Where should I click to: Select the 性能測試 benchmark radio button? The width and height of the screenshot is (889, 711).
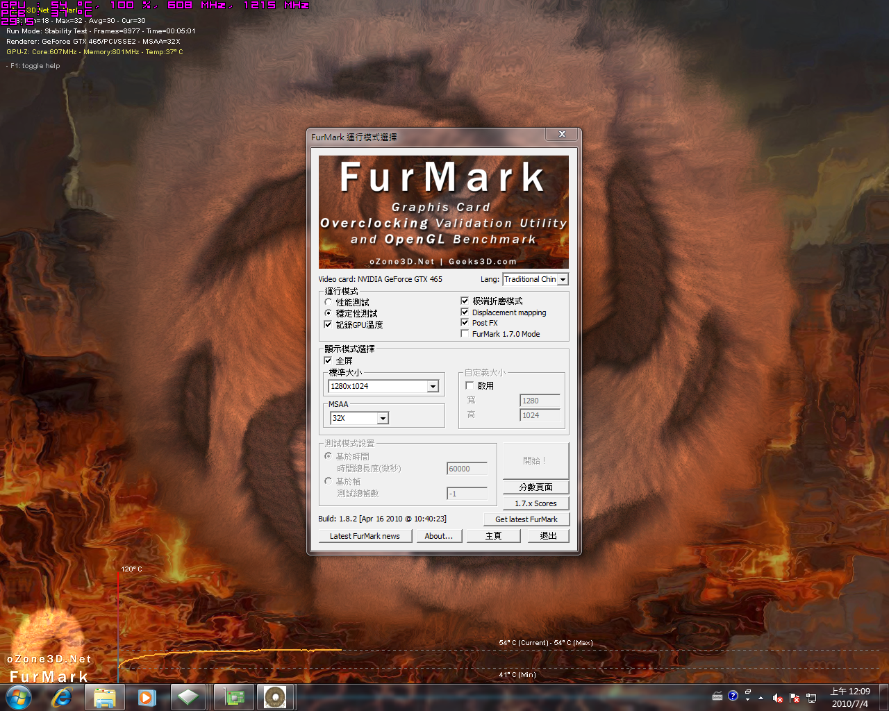point(329,302)
